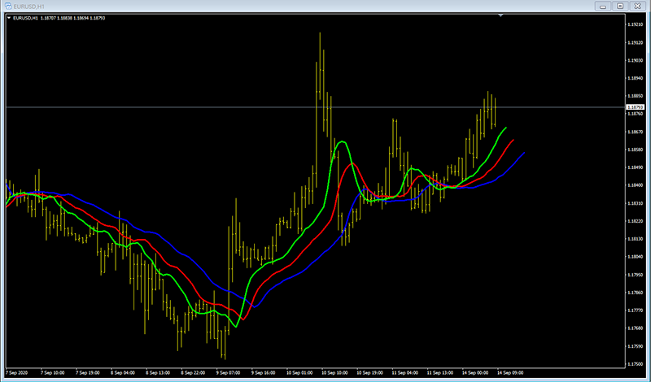This screenshot has height=382, width=651.
Task: Click the chart shift triangle marker at top
Action: coord(502,15)
